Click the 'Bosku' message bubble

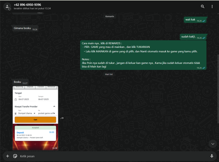20,82
